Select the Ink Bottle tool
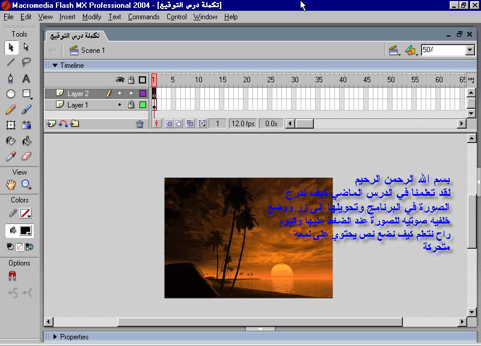The image size is (481, 346). [x=11, y=141]
